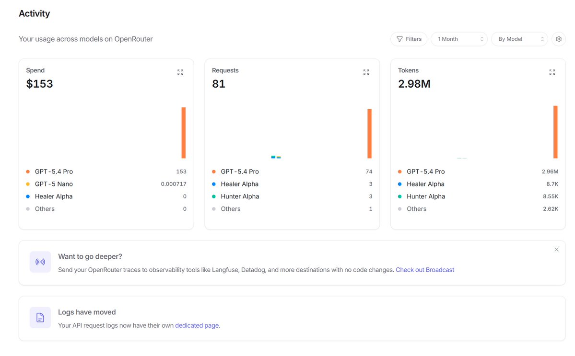Open the Check out Broadcast link
575x356 pixels.
coord(424,270)
